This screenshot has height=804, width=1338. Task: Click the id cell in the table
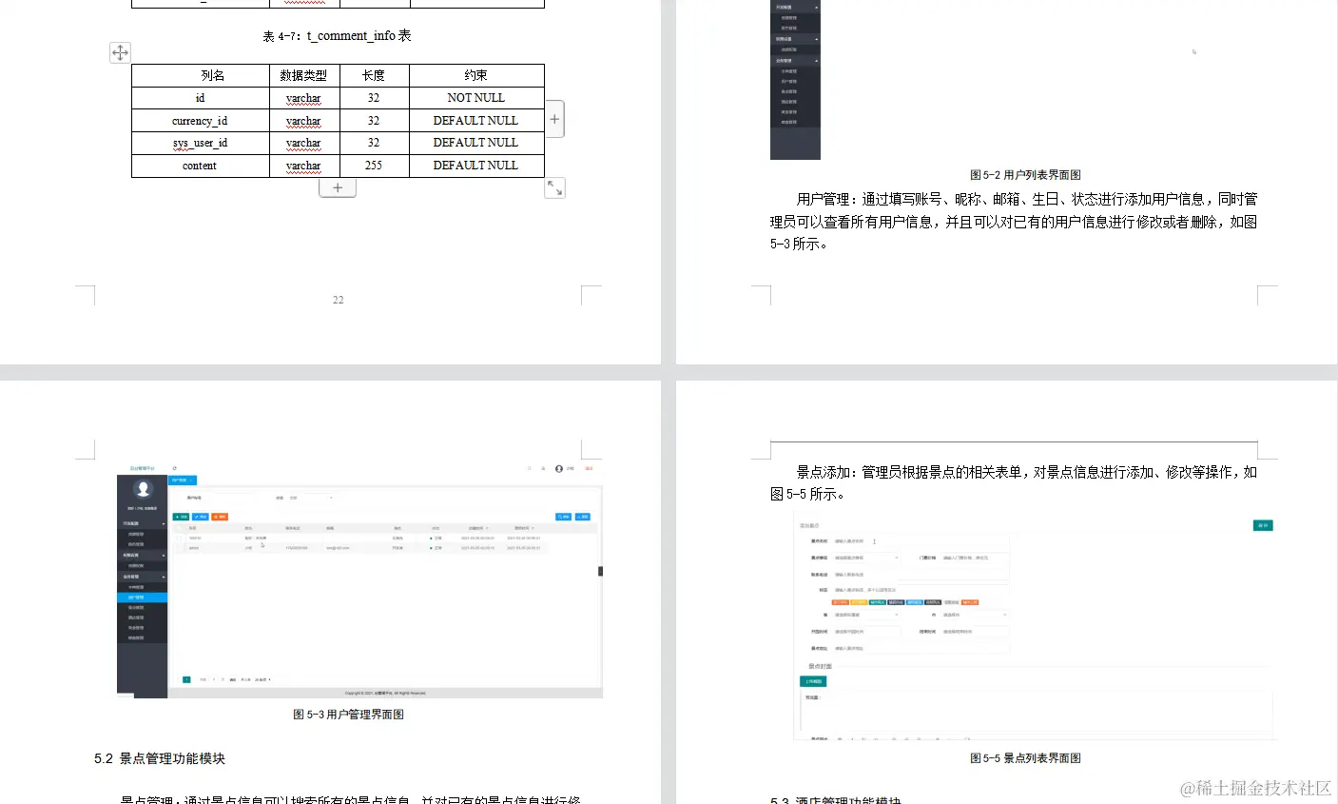click(201, 98)
